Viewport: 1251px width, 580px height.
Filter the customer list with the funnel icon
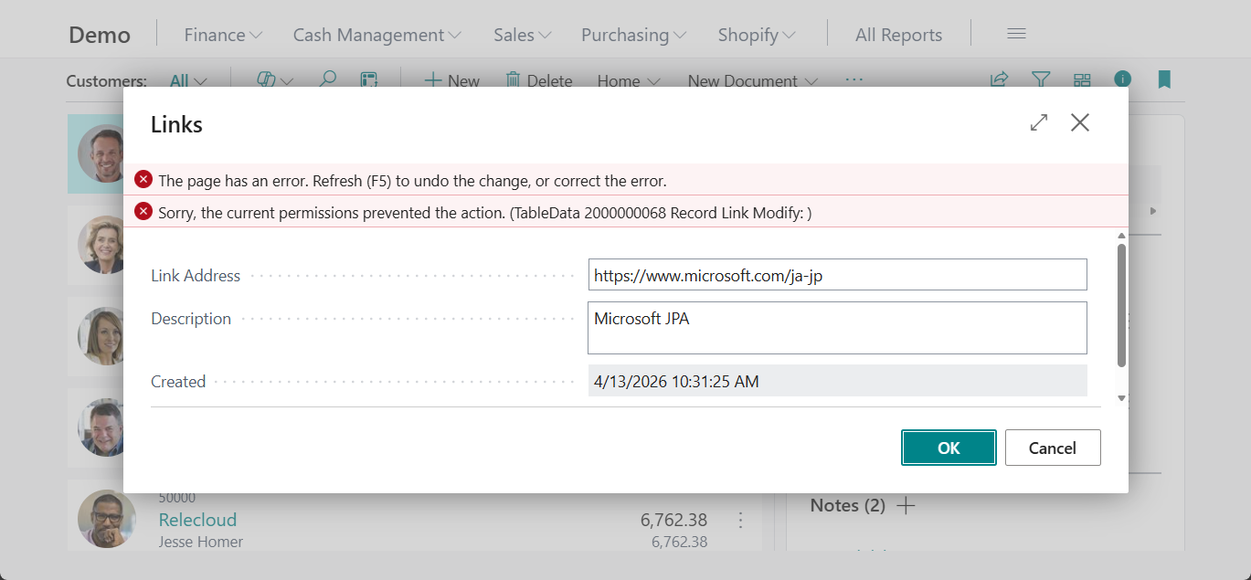(1041, 80)
